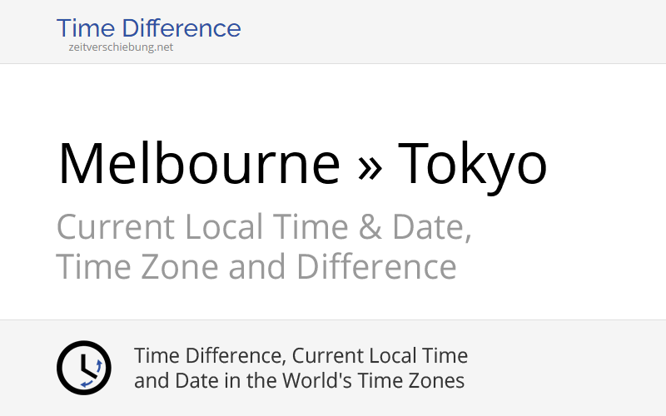The image size is (666, 416).
Task: Click the word "Difference" in the grey subtitle
Action: pyautogui.click(x=376, y=268)
